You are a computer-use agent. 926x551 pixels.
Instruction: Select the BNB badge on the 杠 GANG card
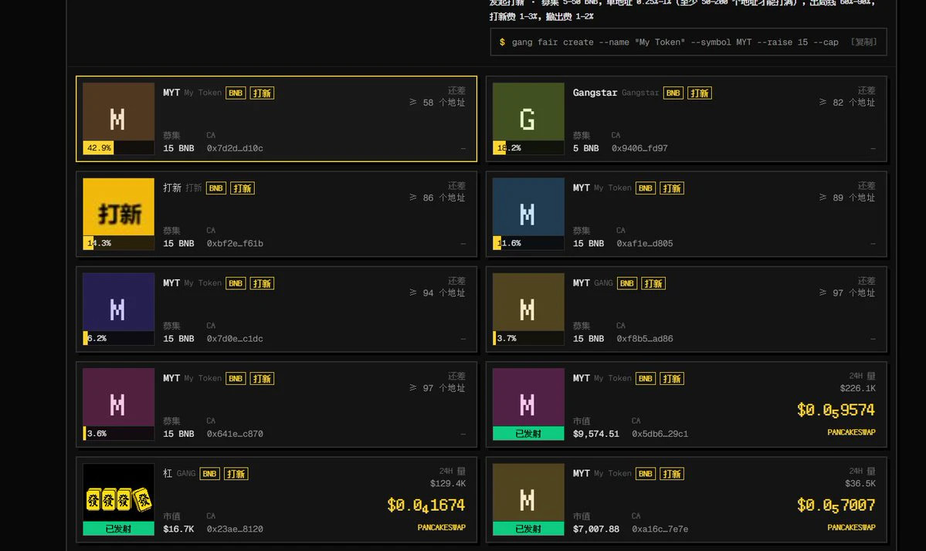[209, 474]
